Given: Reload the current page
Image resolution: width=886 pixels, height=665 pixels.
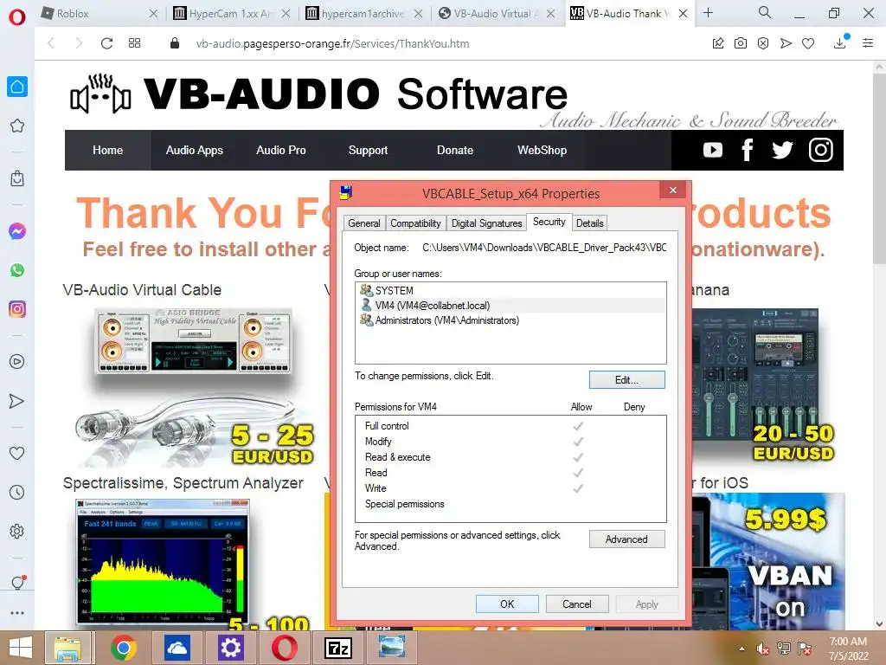Looking at the screenshot, I should click(106, 43).
